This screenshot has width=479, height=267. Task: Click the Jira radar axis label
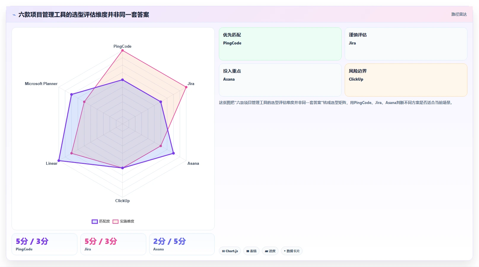[191, 84]
